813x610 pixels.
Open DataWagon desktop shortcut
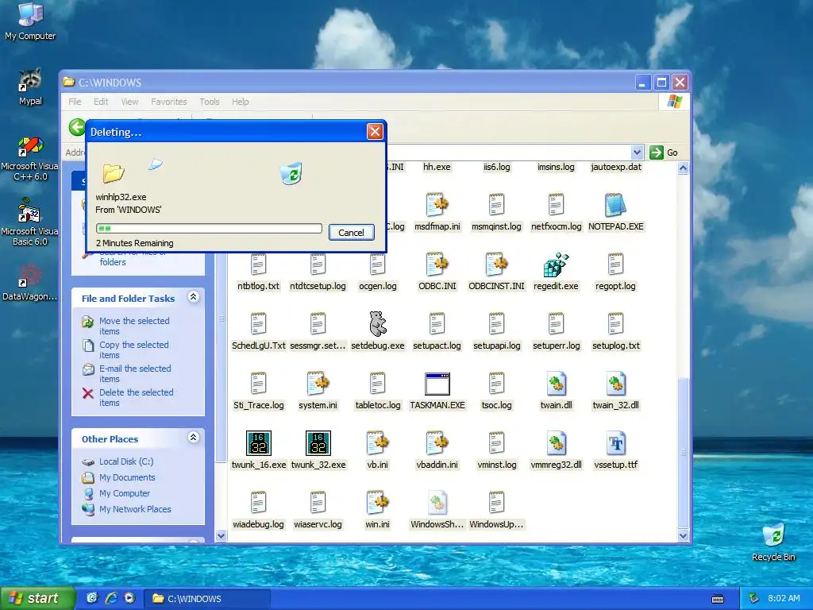30,283
